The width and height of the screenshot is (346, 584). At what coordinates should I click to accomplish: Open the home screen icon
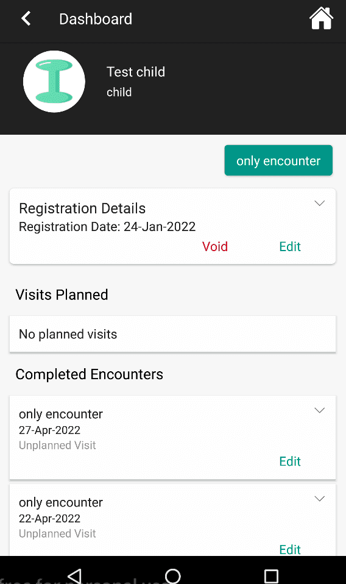(x=321, y=18)
